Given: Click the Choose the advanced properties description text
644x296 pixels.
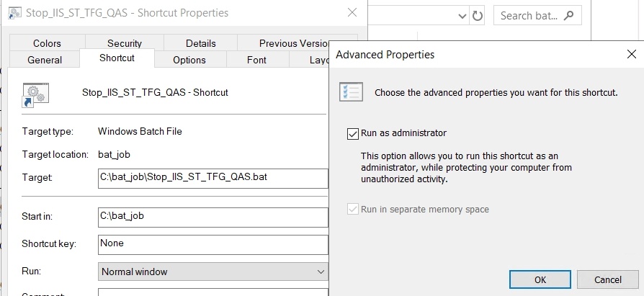Looking at the screenshot, I should click(496, 92).
